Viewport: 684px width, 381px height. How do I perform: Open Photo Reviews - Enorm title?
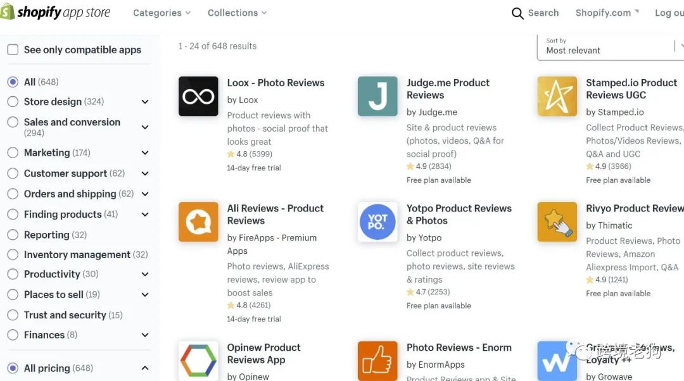(x=459, y=347)
